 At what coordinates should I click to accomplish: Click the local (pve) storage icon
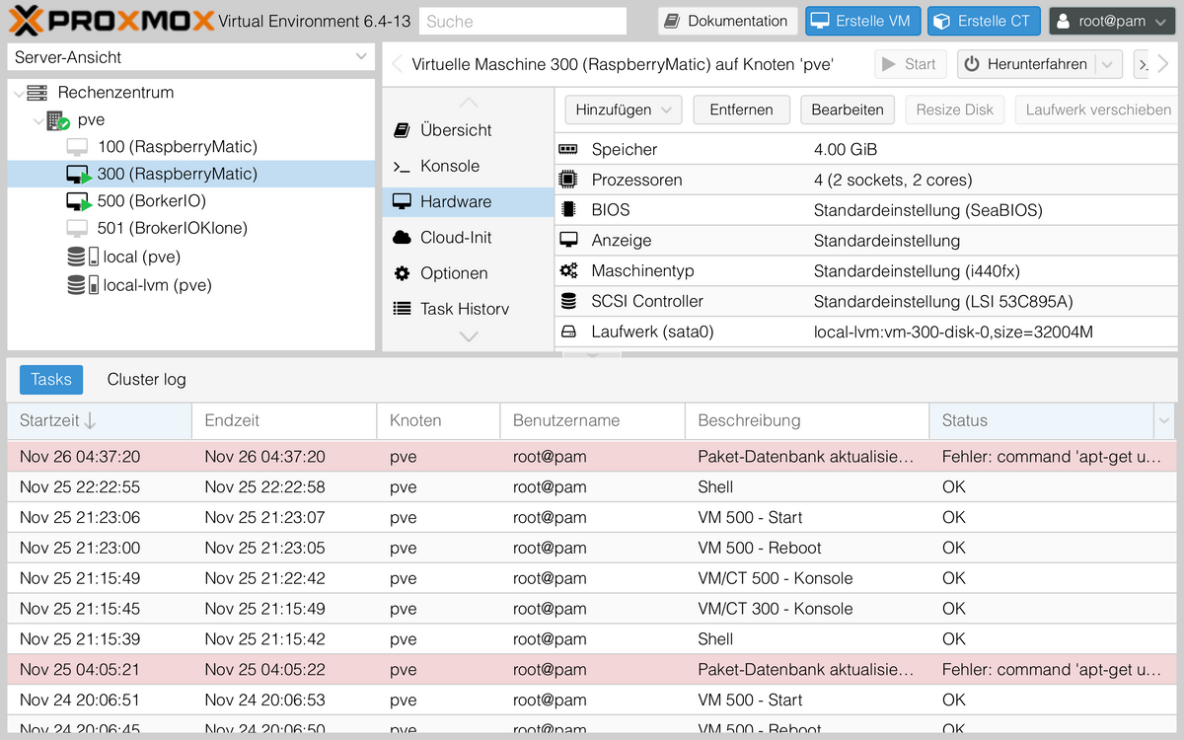coord(83,257)
